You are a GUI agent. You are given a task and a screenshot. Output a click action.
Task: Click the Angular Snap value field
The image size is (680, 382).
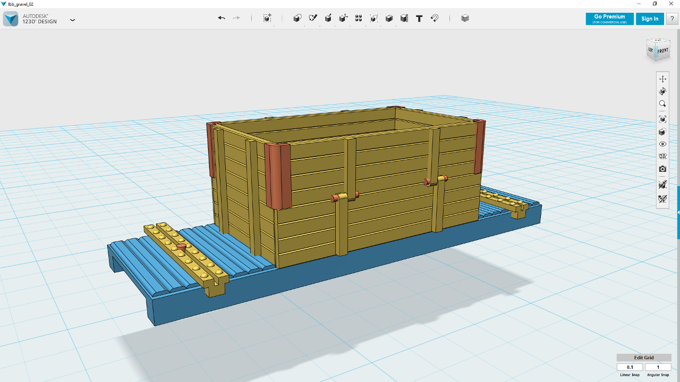(x=658, y=367)
